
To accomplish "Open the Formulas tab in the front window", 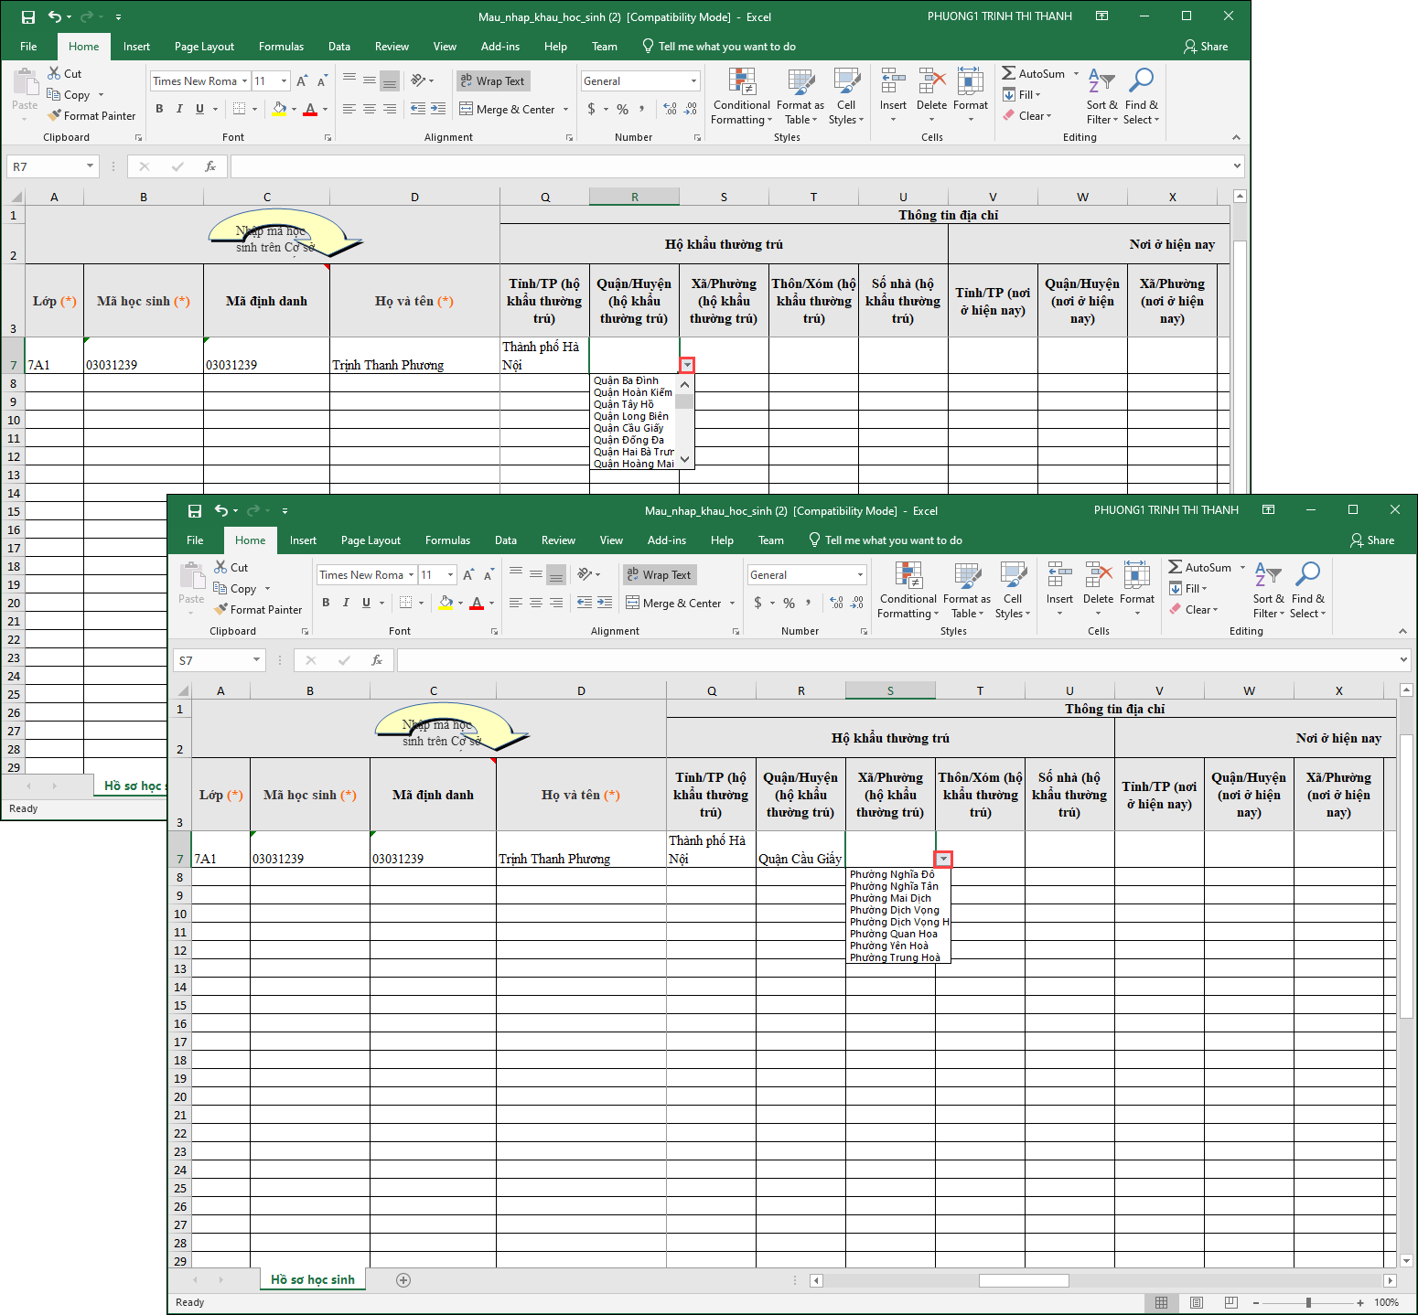I will click(x=447, y=540).
